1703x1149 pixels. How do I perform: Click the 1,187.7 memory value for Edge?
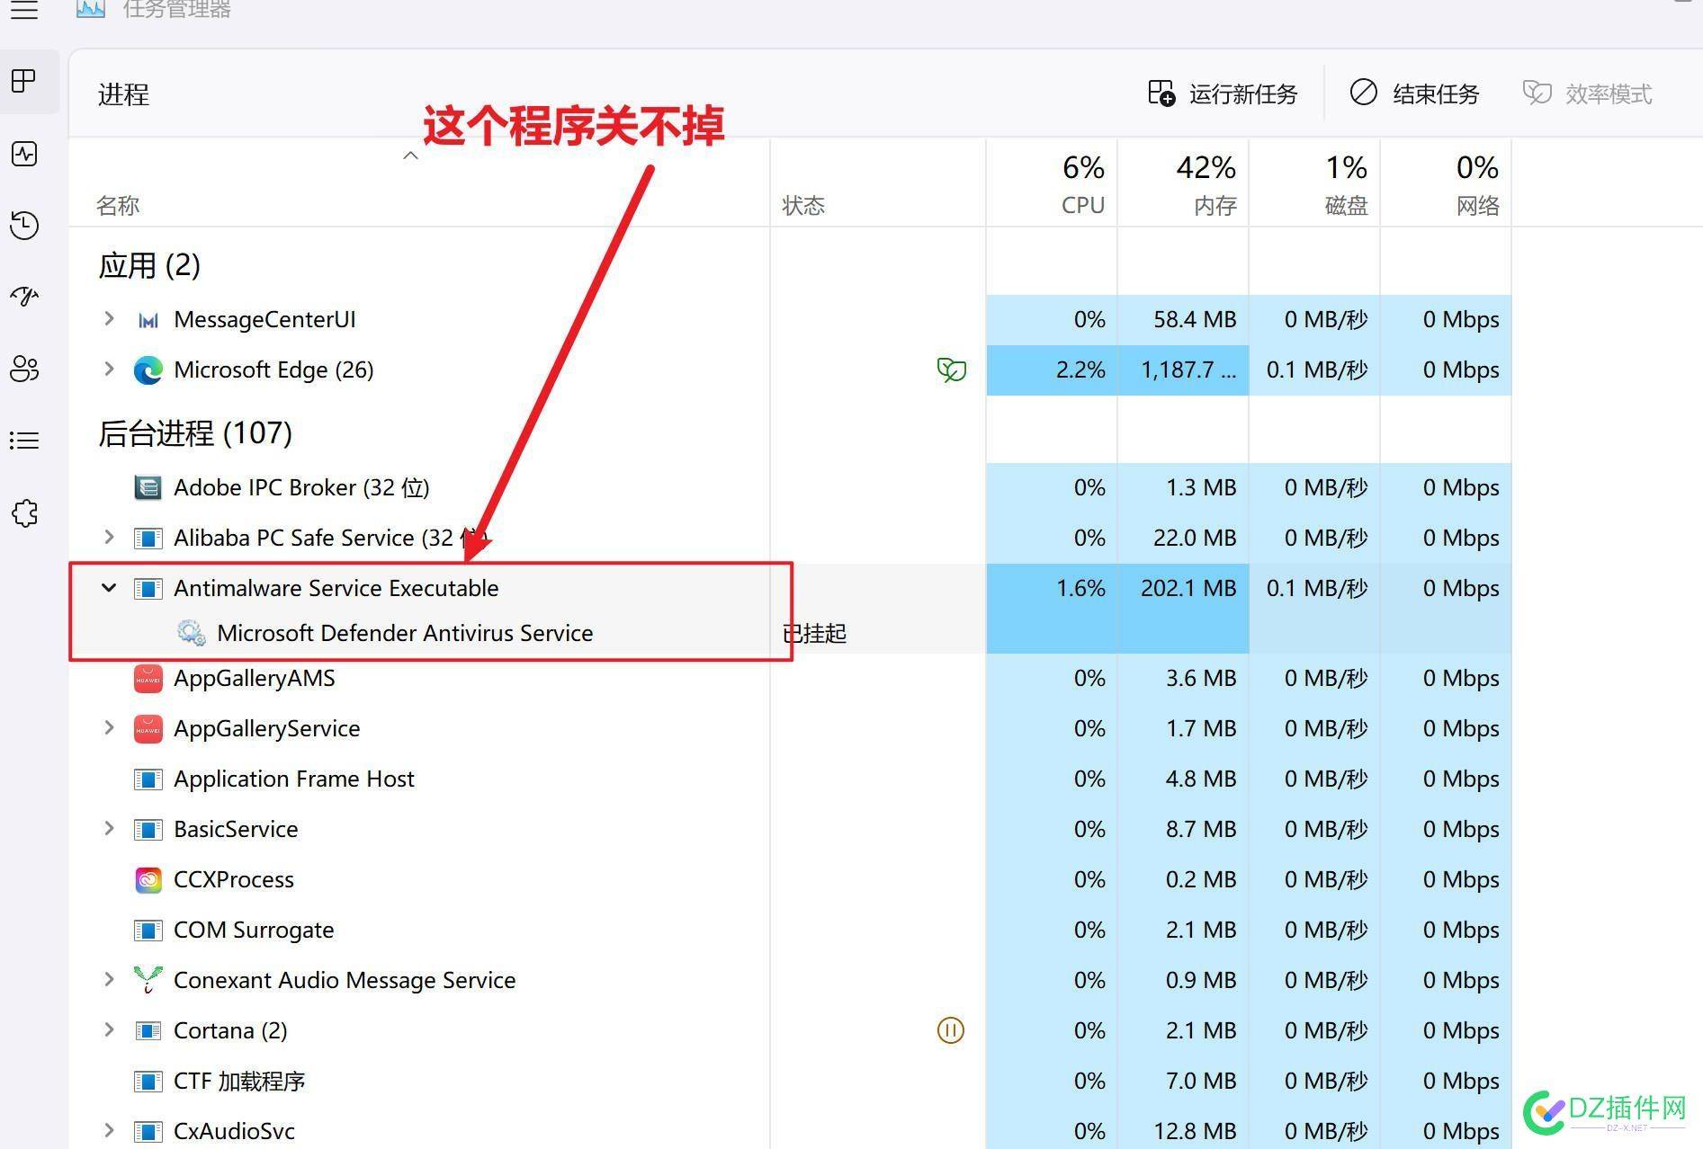click(1188, 370)
